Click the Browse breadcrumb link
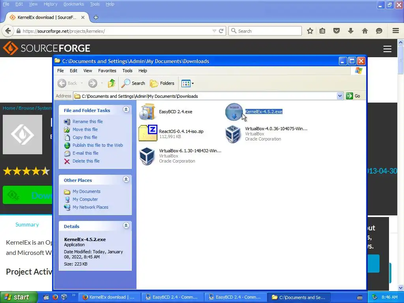The image size is (404, 303). click(x=26, y=108)
